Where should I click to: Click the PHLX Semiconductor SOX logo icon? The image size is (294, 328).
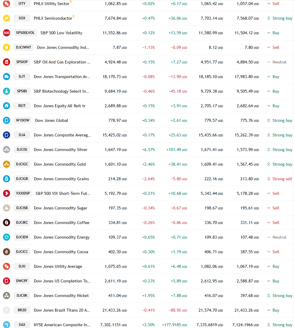7,18
